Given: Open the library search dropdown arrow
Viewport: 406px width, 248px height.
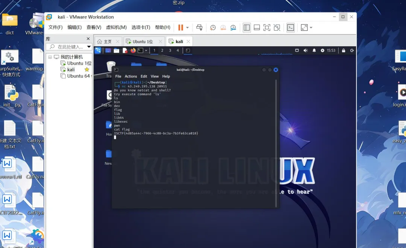Looking at the screenshot, I should coord(89,47).
